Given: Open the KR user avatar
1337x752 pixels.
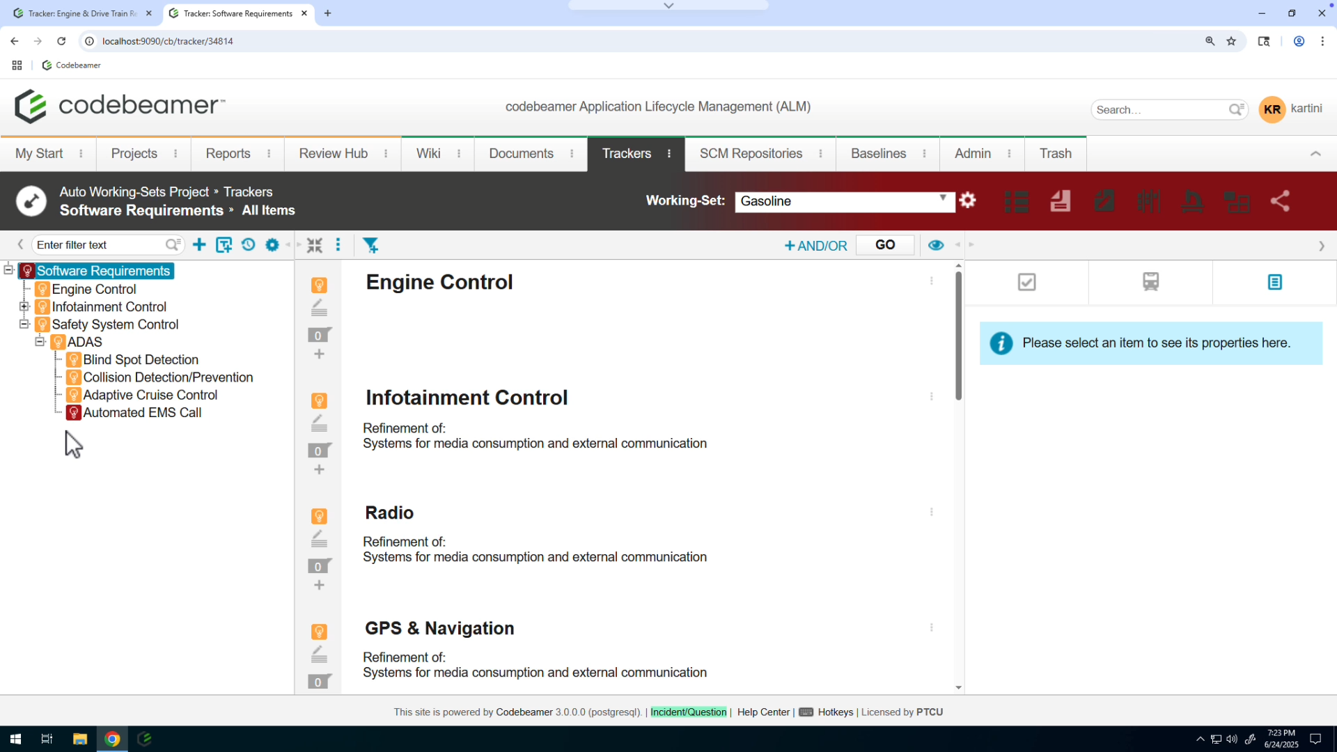Looking at the screenshot, I should (x=1272, y=109).
